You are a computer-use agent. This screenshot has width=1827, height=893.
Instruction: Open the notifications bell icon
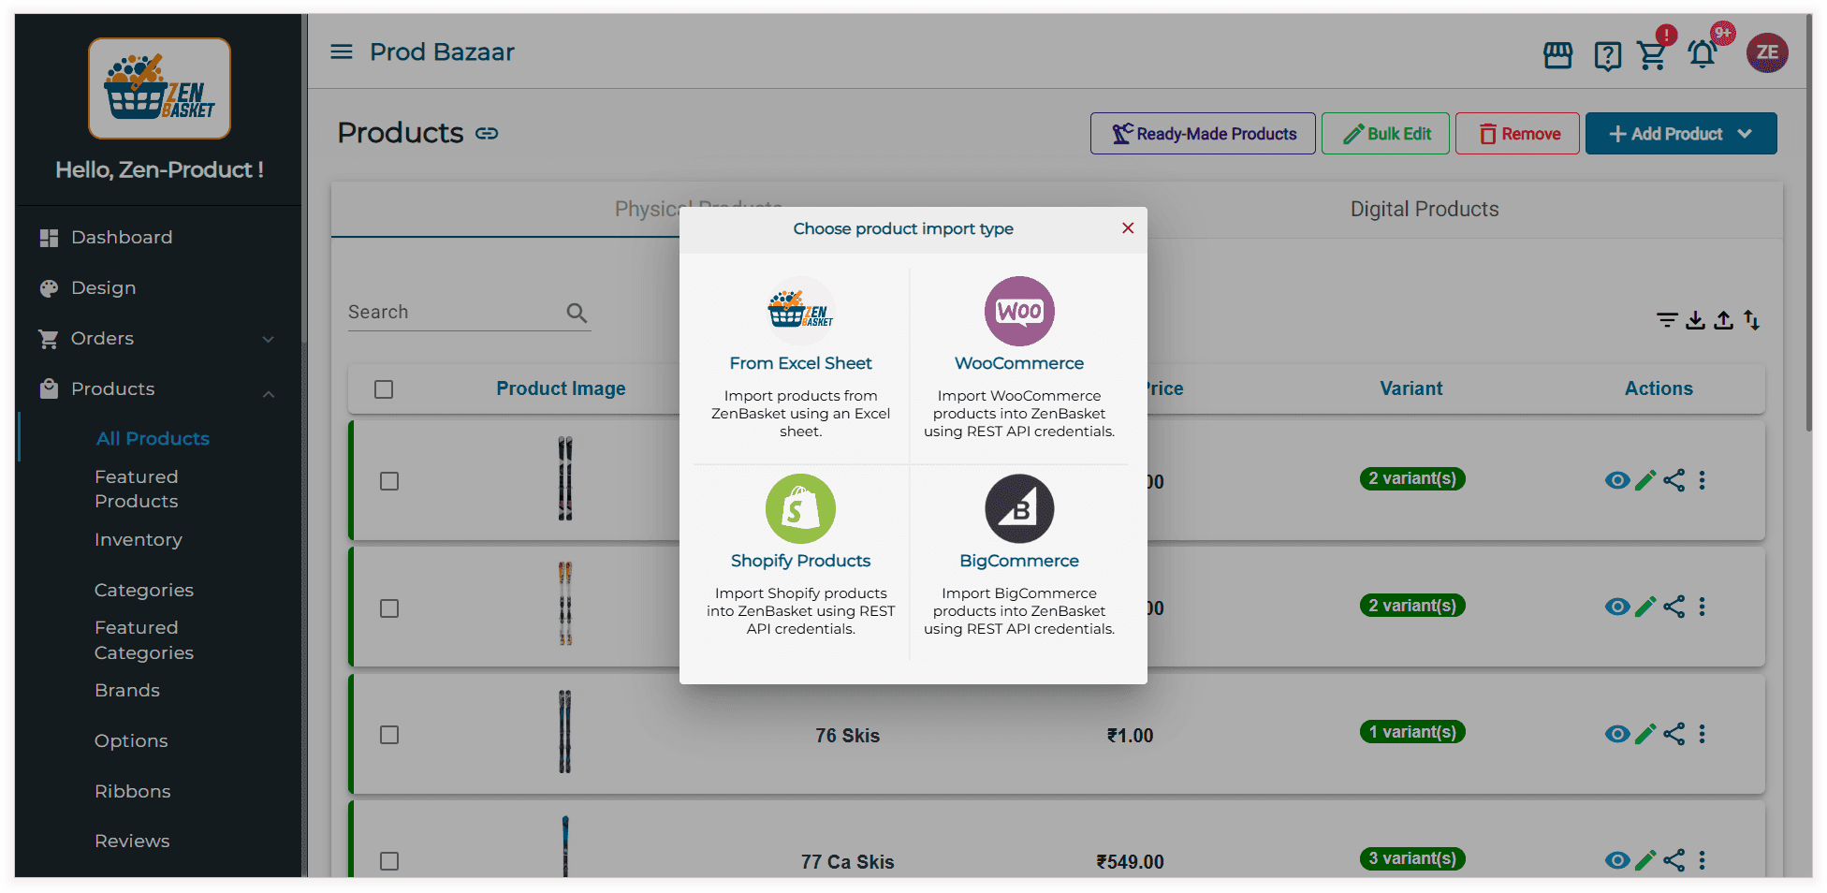click(1703, 54)
